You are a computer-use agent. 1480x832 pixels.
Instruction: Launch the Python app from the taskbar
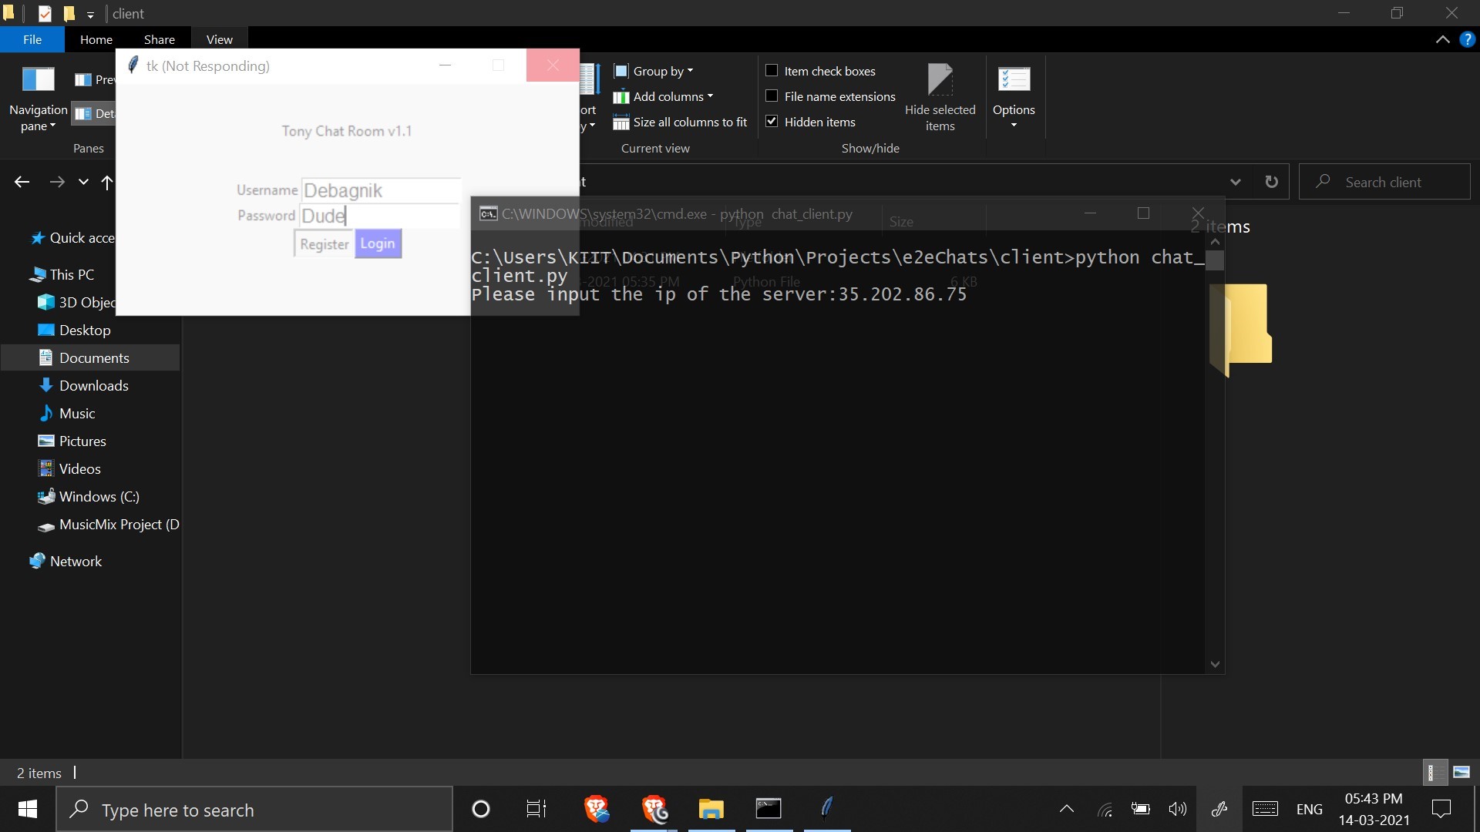pyautogui.click(x=827, y=809)
